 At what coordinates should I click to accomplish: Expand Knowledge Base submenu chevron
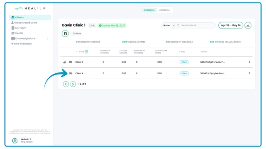48,38
